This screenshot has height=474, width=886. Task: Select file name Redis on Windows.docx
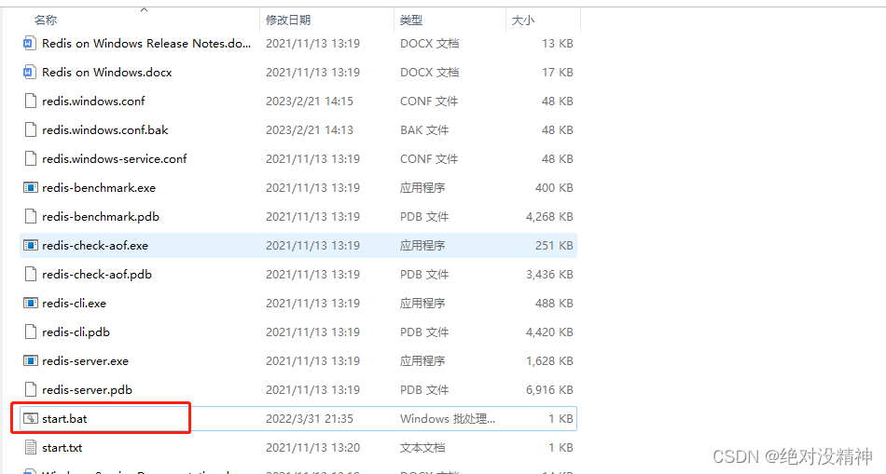tap(107, 73)
